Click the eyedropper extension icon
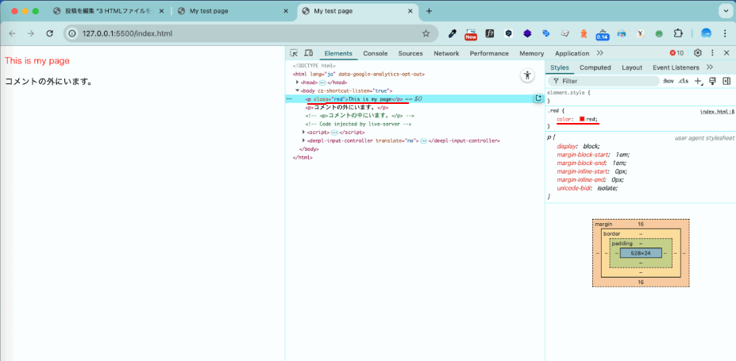736x361 pixels. (453, 34)
